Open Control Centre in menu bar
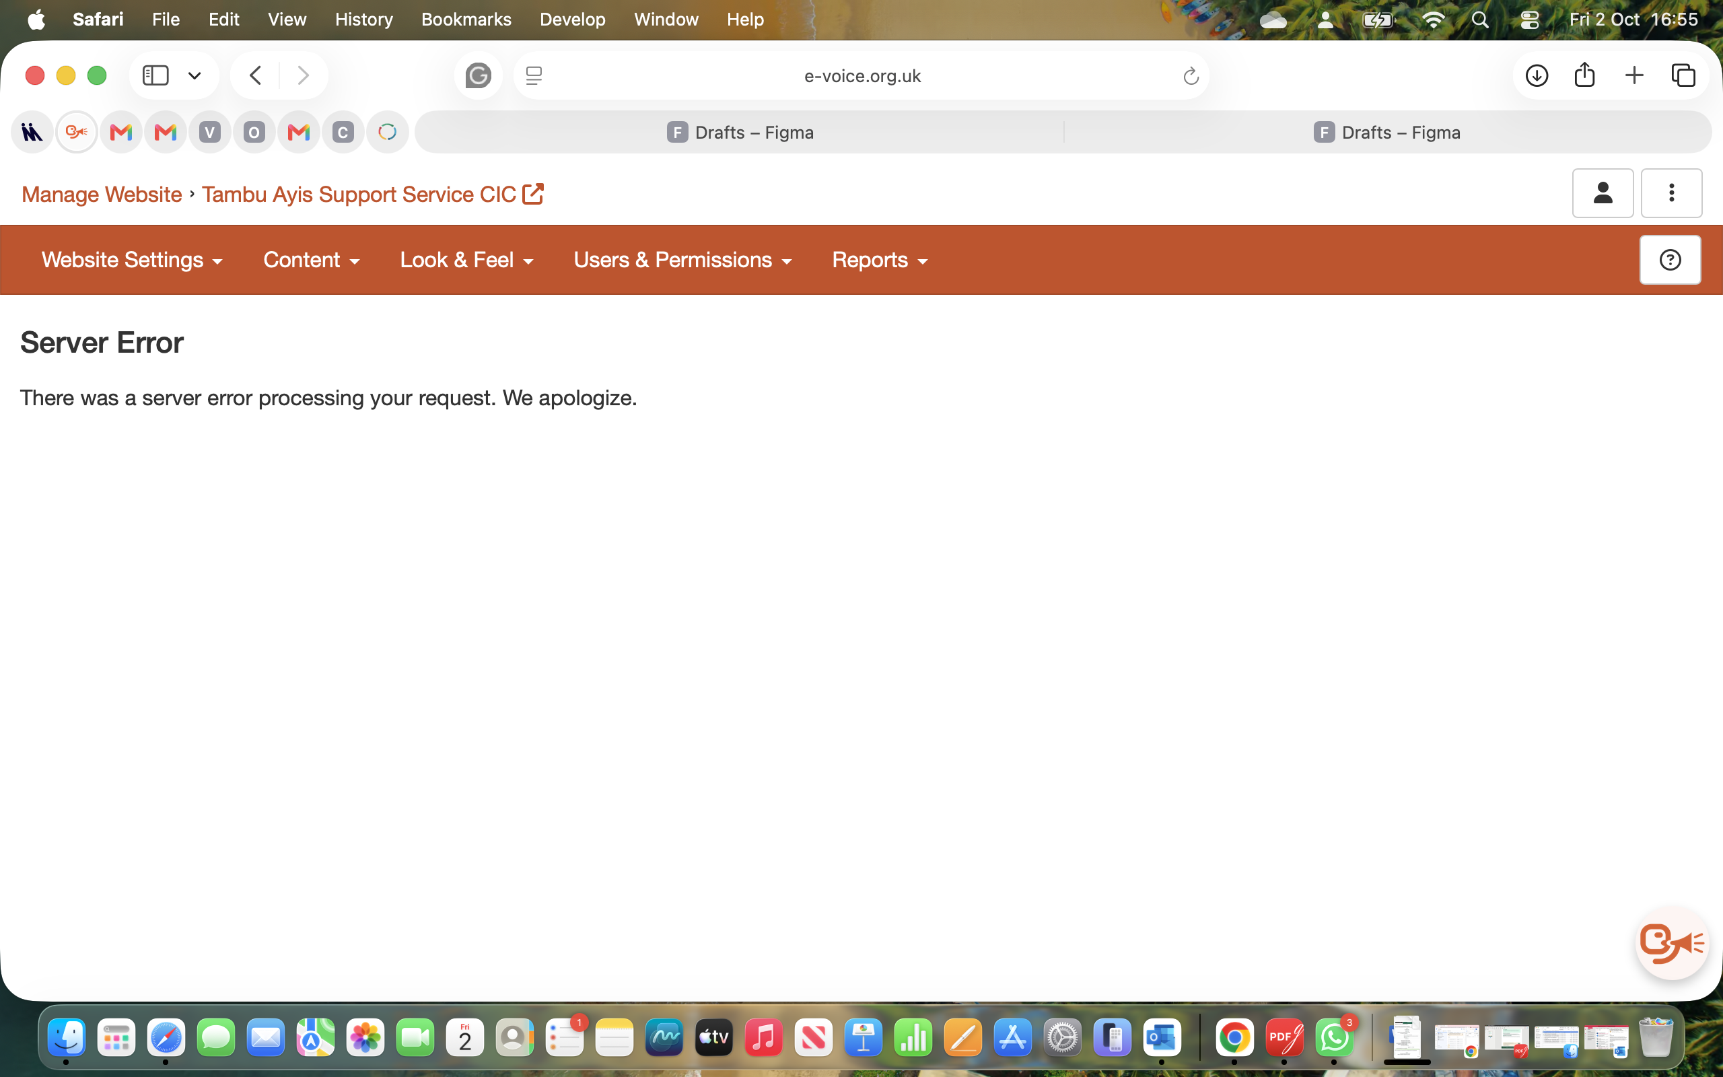This screenshot has height=1077, width=1723. pyautogui.click(x=1529, y=20)
